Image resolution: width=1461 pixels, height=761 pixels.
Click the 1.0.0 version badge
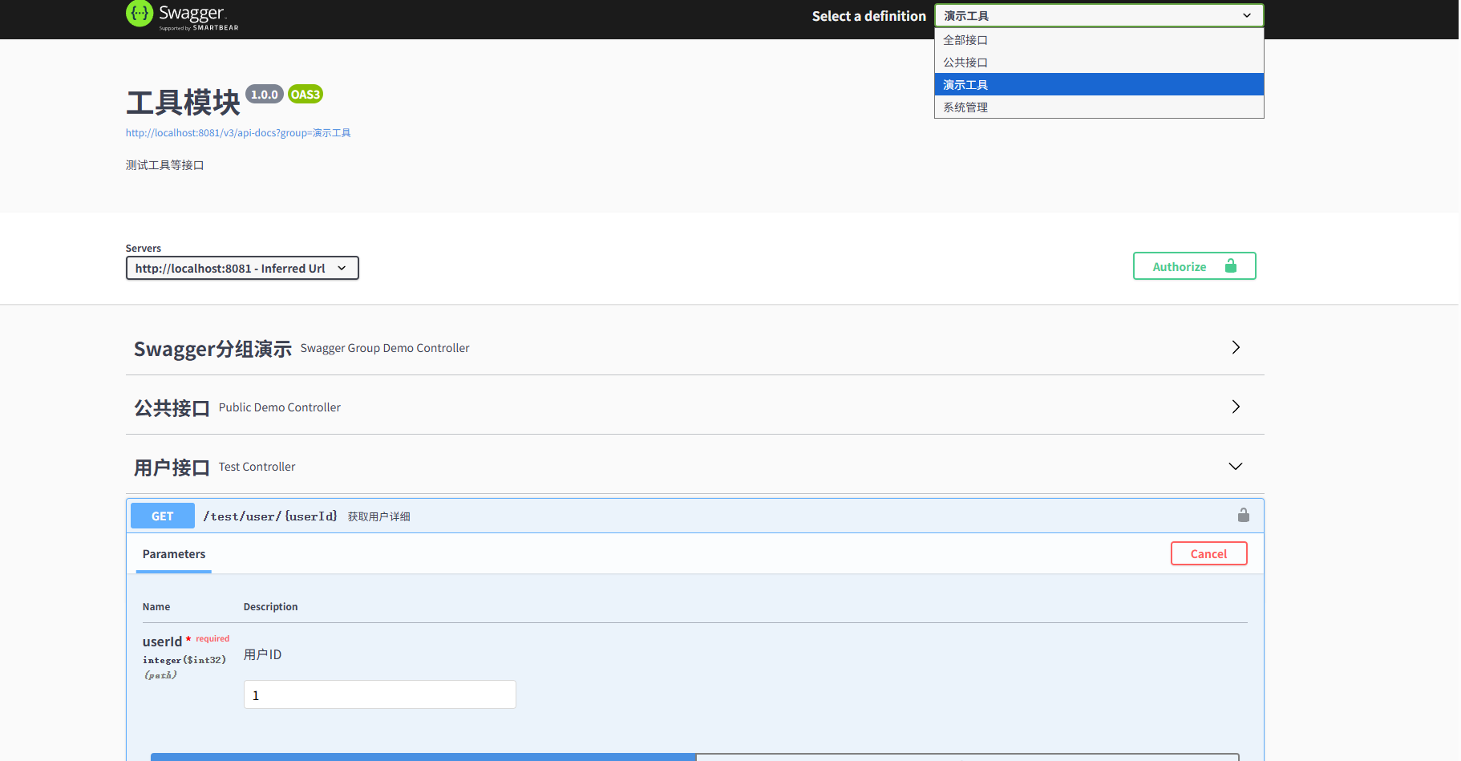[x=265, y=95]
